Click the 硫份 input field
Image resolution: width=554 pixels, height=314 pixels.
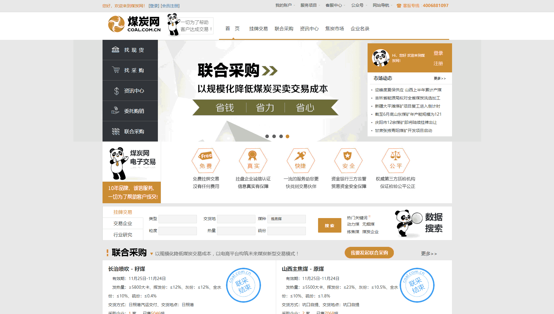(287, 231)
